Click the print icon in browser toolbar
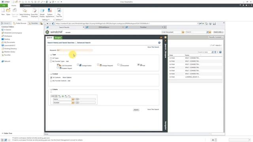The height and width of the screenshot is (142, 253). 210,24
